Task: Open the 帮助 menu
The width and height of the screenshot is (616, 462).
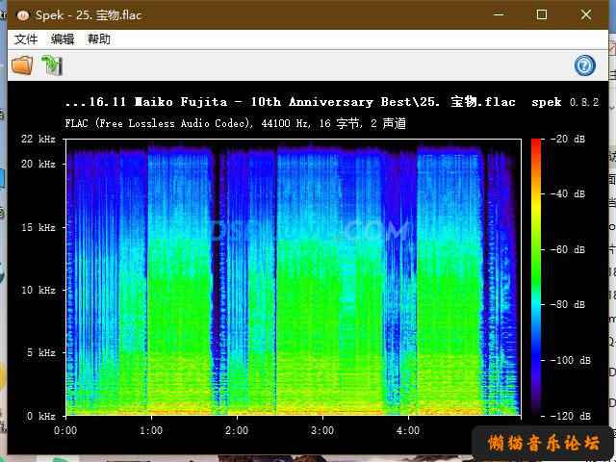Action: pos(99,39)
